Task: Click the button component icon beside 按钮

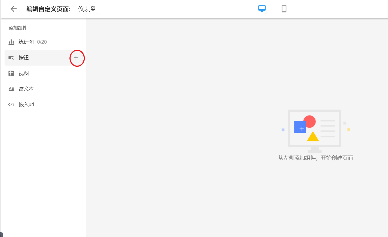Action: [x=11, y=58]
